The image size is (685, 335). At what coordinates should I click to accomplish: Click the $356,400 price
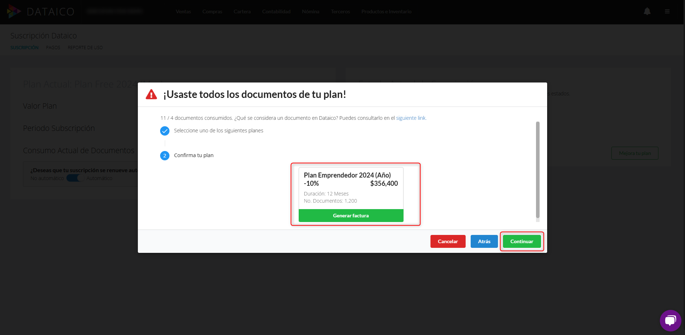click(384, 184)
